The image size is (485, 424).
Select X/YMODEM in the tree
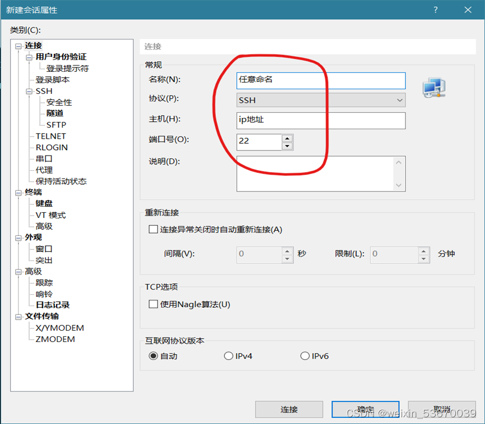(x=59, y=328)
